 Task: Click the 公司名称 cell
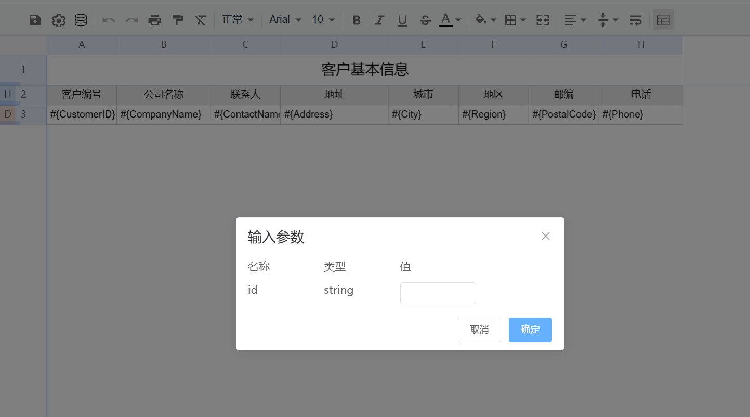[164, 95]
